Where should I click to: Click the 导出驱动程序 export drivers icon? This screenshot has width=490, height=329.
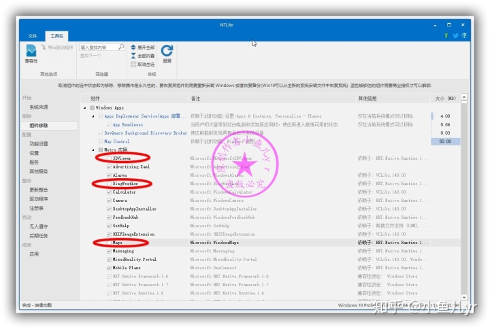(x=44, y=47)
